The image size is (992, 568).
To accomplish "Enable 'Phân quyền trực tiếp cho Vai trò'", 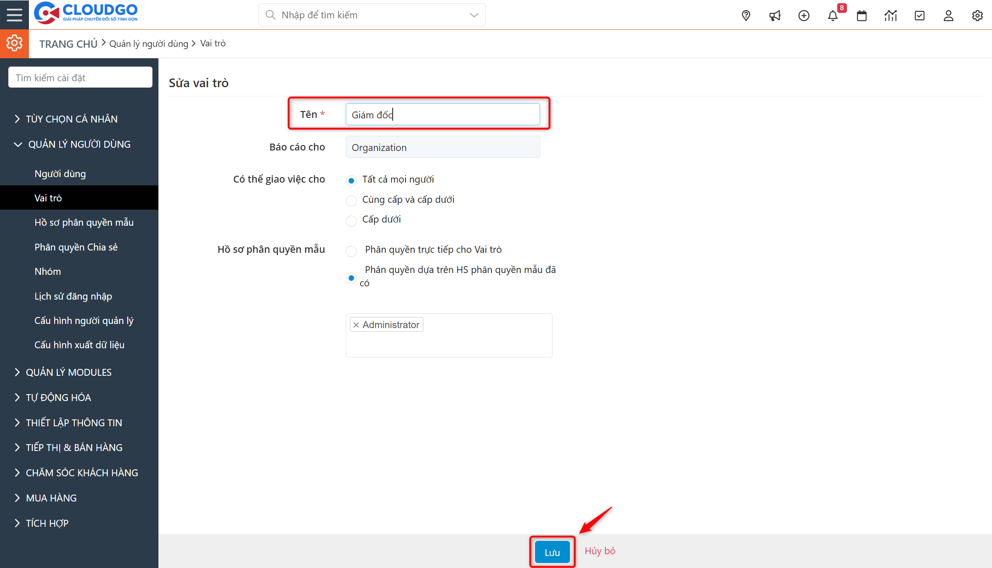I will 351,251.
